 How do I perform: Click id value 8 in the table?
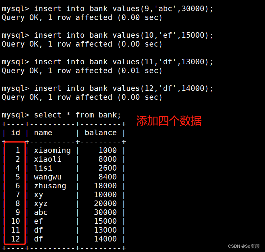[18, 203]
